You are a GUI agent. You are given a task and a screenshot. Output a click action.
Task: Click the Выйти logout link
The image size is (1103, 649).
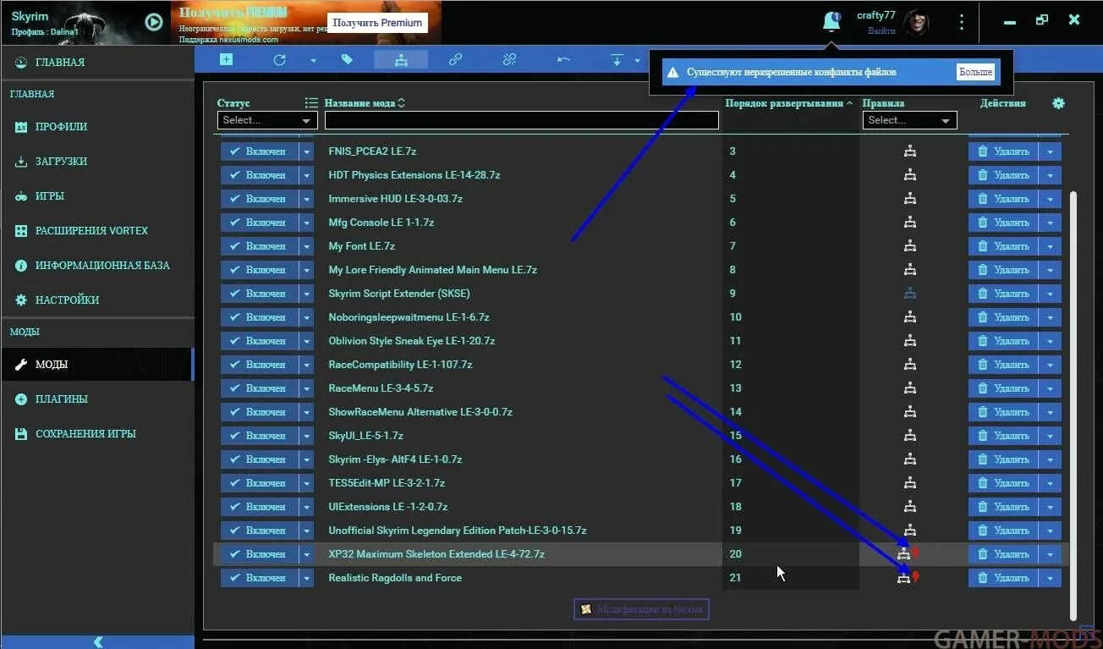tap(881, 30)
